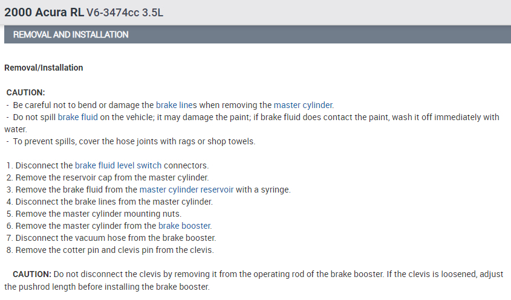This screenshot has width=511, height=300.
Task: Click the word 'syringe' in step 3
Action: [275, 190]
